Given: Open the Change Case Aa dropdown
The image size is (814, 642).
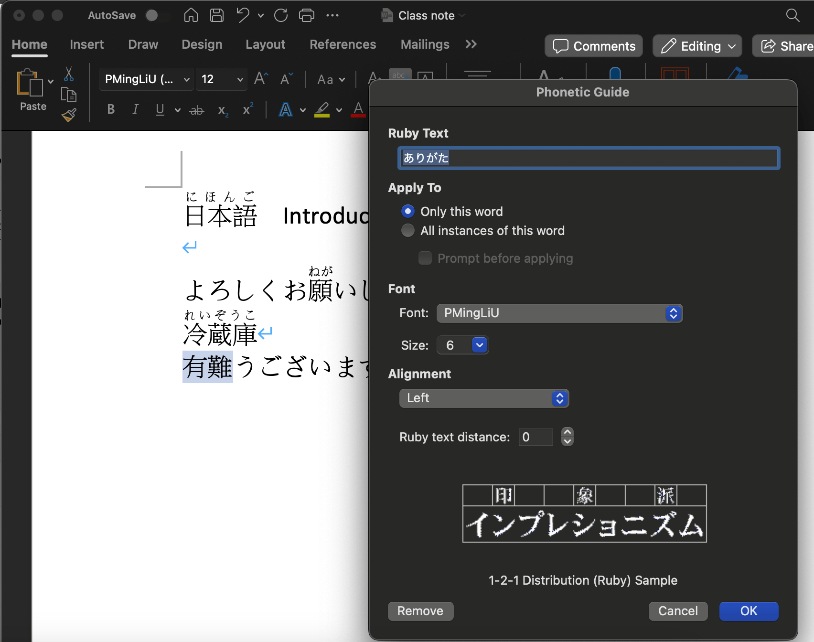Looking at the screenshot, I should pos(331,79).
